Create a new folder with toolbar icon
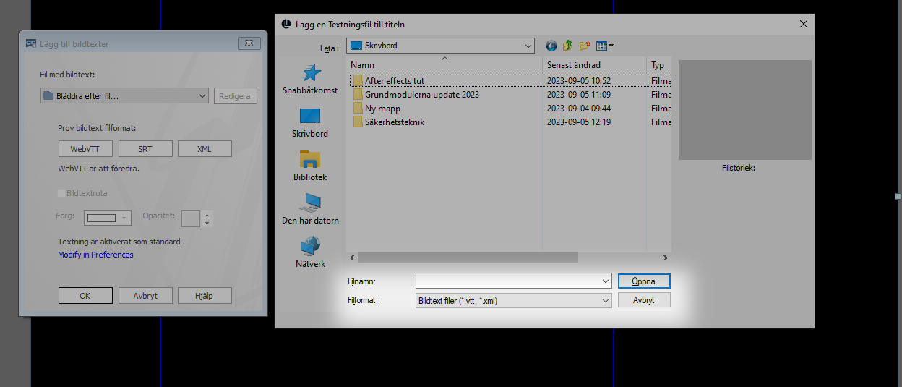Viewport: 902px width, 387px height. pos(585,46)
